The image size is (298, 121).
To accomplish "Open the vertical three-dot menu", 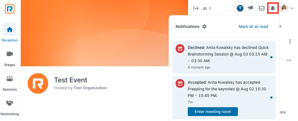I will [290, 41].
